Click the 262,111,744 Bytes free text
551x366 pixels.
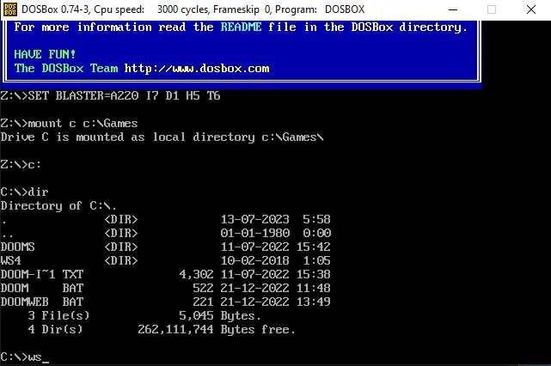coord(217,329)
